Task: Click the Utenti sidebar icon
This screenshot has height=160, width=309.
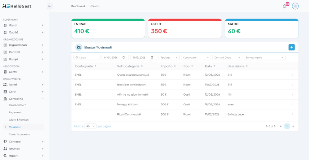Action: (x=5, y=25)
